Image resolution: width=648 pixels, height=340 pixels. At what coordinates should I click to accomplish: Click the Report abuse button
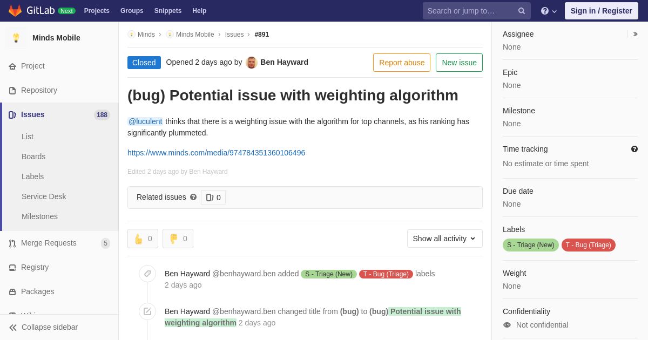tap(402, 63)
